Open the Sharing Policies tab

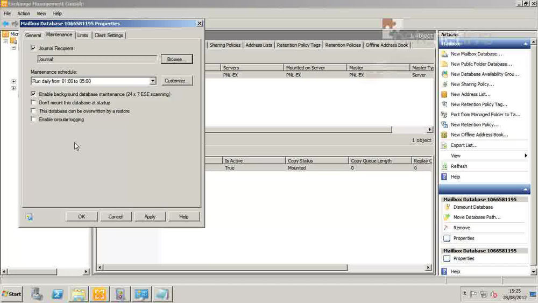[x=225, y=45]
